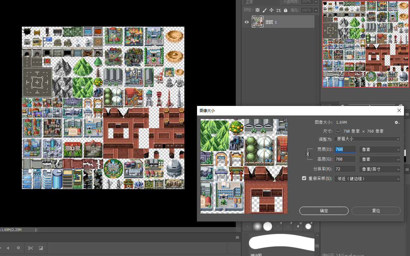The width and height of the screenshot is (410, 256).
Task: Click the large brush stroke preview
Action: [281, 243]
